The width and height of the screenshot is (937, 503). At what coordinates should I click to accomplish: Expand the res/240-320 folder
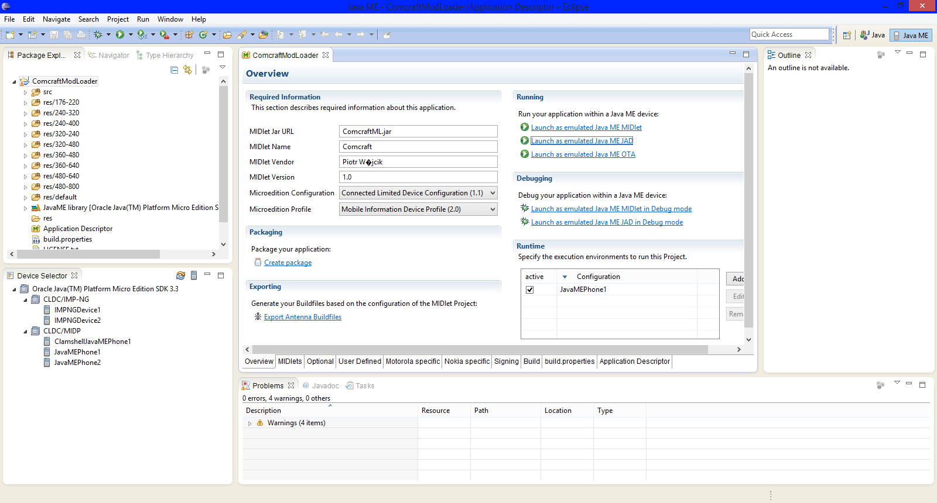tap(25, 113)
